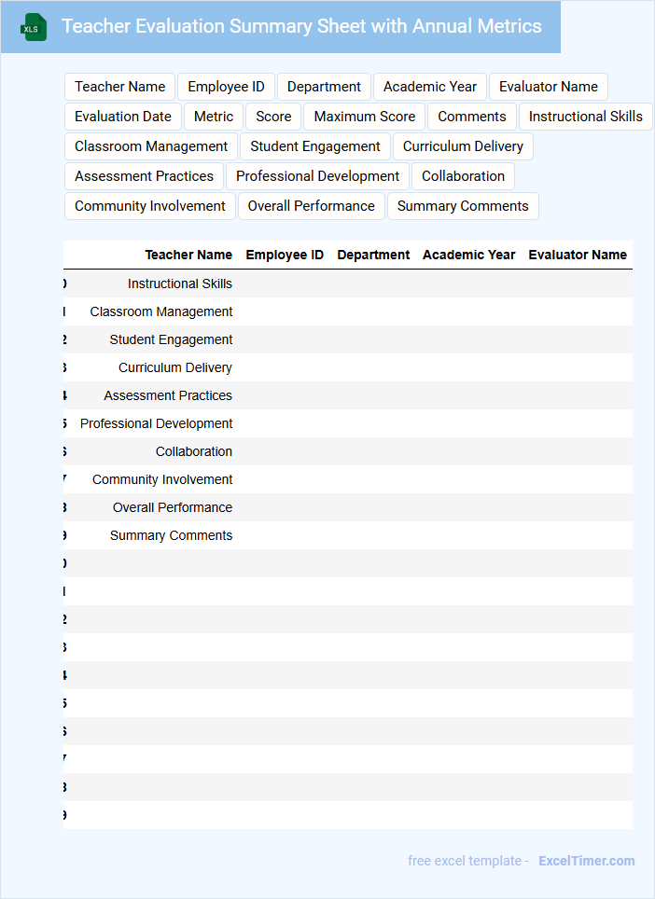This screenshot has height=899, width=655.
Task: Select the Evaluation Date tag
Action: (123, 117)
